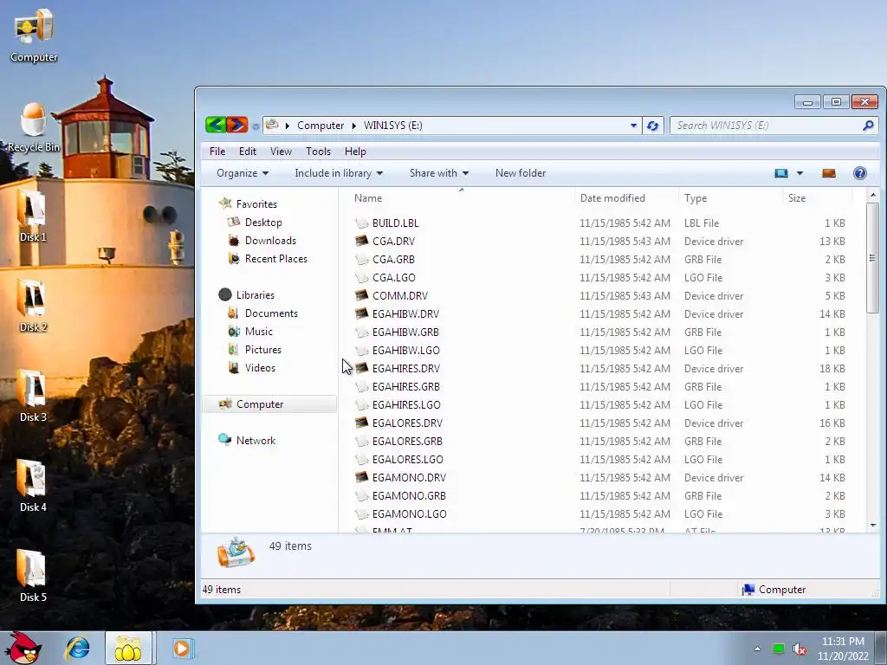Viewport: 887px width, 665px height.
Task: Open the Edit menu
Action: point(247,152)
